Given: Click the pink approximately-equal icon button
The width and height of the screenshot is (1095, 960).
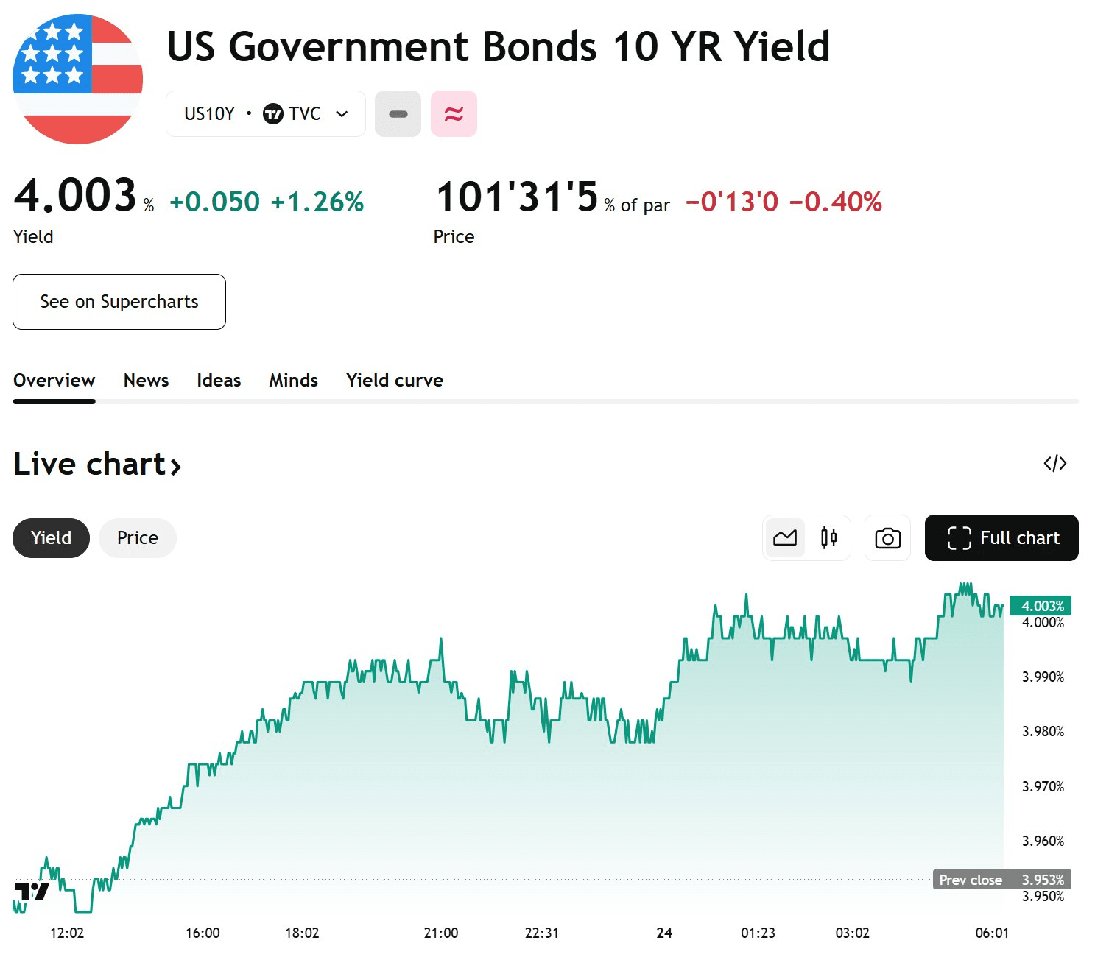Looking at the screenshot, I should tap(454, 114).
